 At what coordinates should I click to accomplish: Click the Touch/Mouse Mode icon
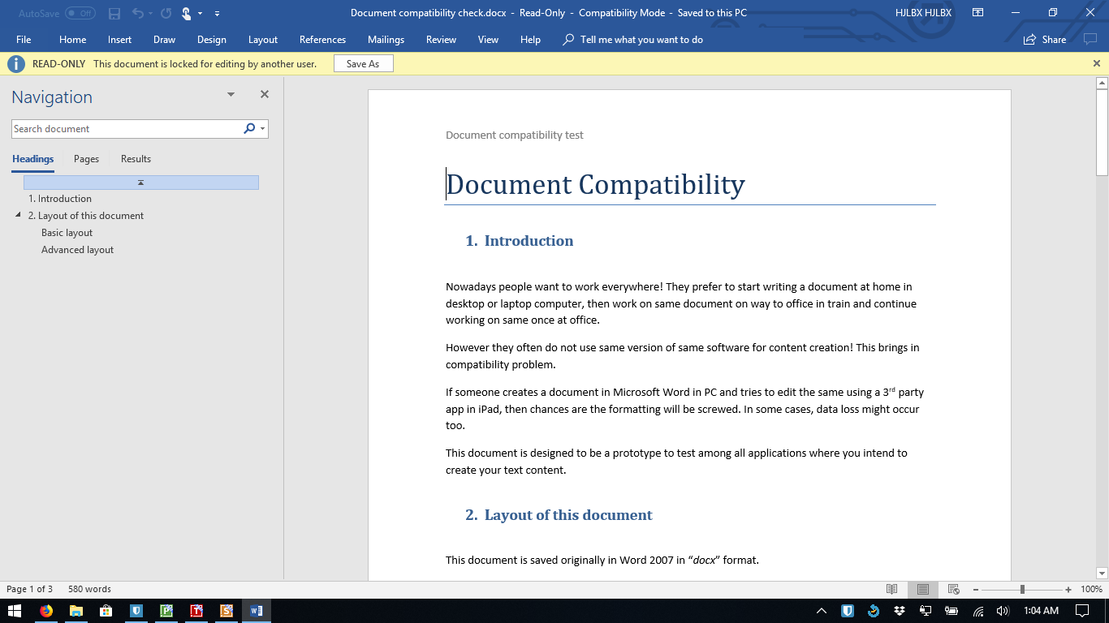pos(186,14)
